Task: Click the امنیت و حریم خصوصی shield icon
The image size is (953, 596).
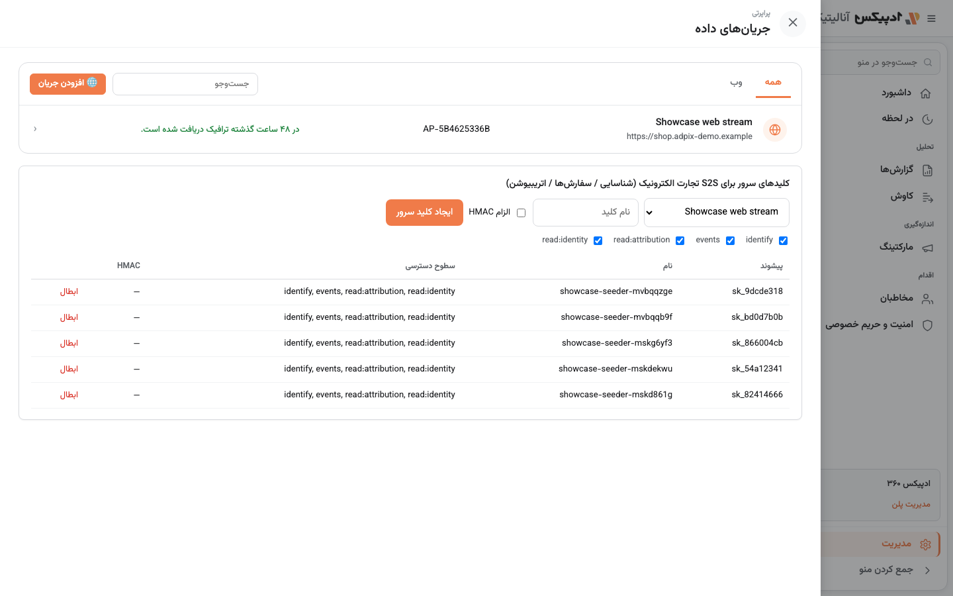Action: (927, 325)
